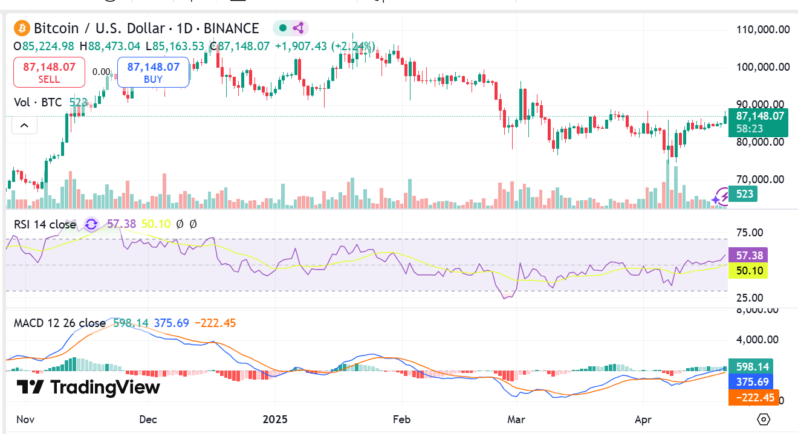Click the 4,000.00 MACD axis label
798x434 pixels.
(x=757, y=340)
